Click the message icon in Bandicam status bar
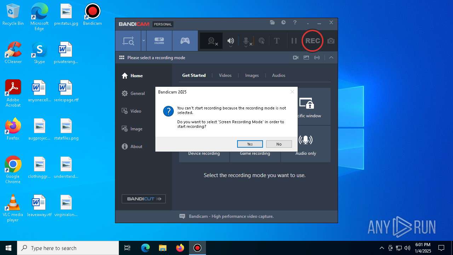The image size is (453, 255). pos(182,216)
